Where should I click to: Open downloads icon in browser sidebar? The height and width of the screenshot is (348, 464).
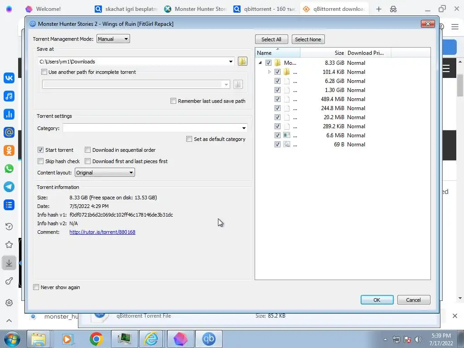tap(9, 263)
